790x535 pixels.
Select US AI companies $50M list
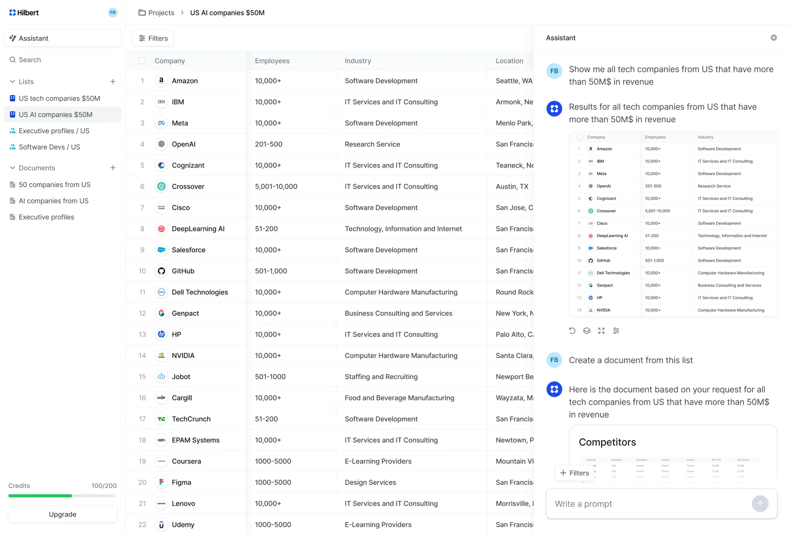(x=63, y=115)
